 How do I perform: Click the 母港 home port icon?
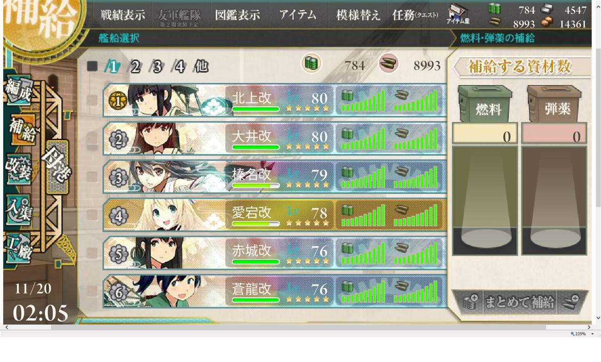55,166
